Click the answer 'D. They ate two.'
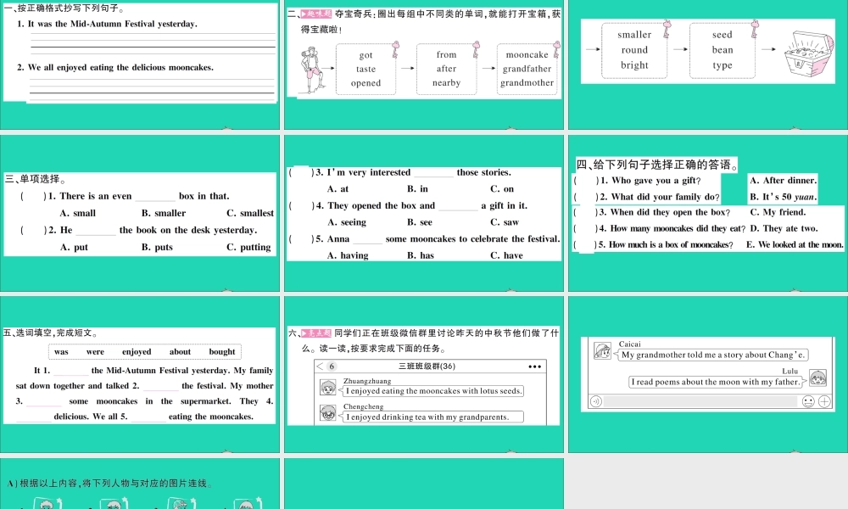 tap(784, 228)
